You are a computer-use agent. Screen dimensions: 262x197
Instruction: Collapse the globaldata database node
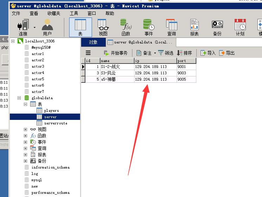click(19, 98)
